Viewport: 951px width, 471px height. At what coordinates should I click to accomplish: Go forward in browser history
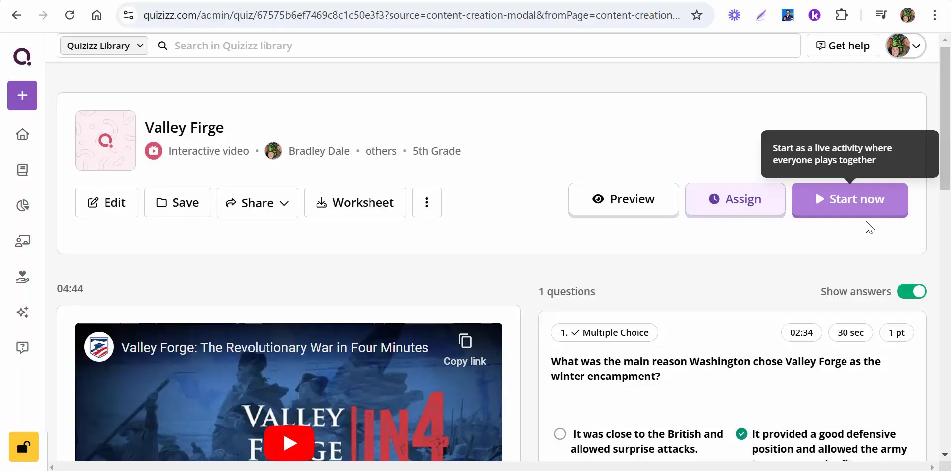pyautogui.click(x=43, y=15)
